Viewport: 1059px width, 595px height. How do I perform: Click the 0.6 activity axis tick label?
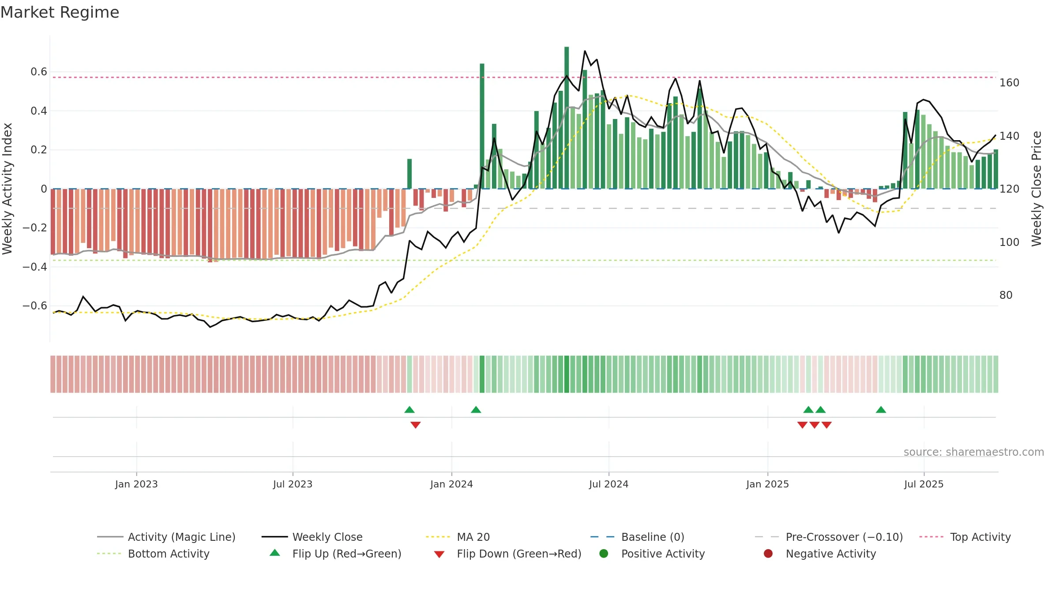tap(39, 72)
